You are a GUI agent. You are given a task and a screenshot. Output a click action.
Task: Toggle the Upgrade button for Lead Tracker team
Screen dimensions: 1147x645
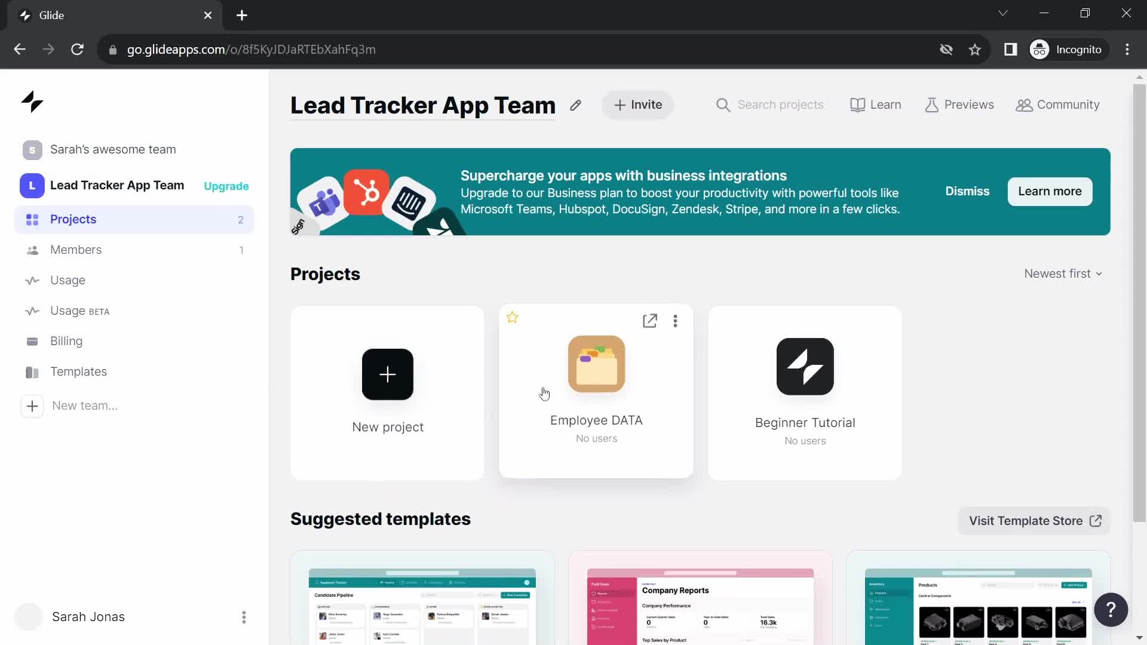227,185
